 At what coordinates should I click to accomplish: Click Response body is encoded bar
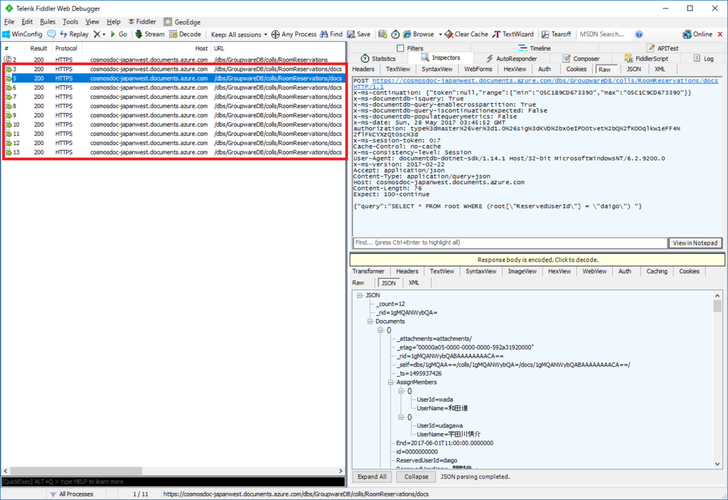(537, 260)
